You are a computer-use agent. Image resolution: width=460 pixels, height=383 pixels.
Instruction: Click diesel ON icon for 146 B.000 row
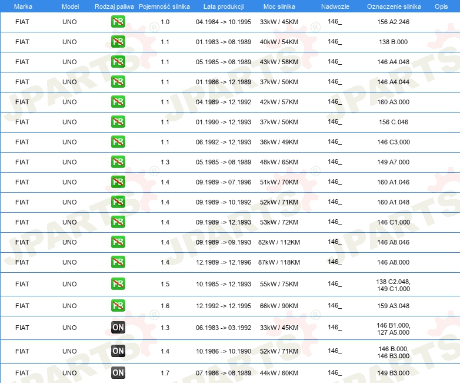point(118,351)
